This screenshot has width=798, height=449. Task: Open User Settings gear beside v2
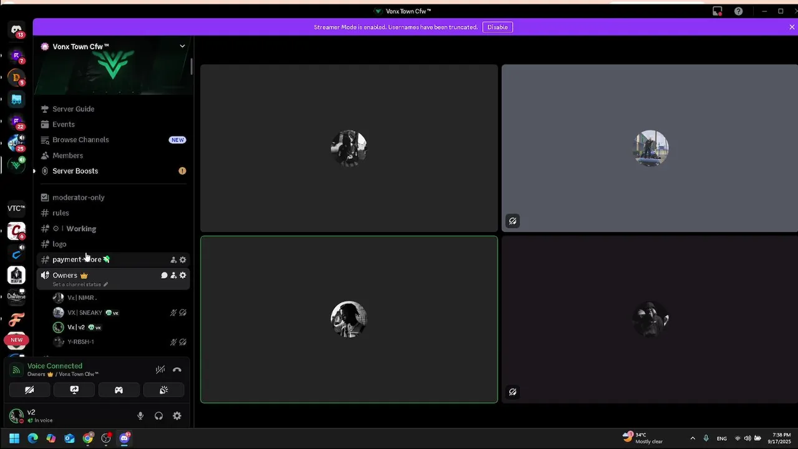coord(177,416)
